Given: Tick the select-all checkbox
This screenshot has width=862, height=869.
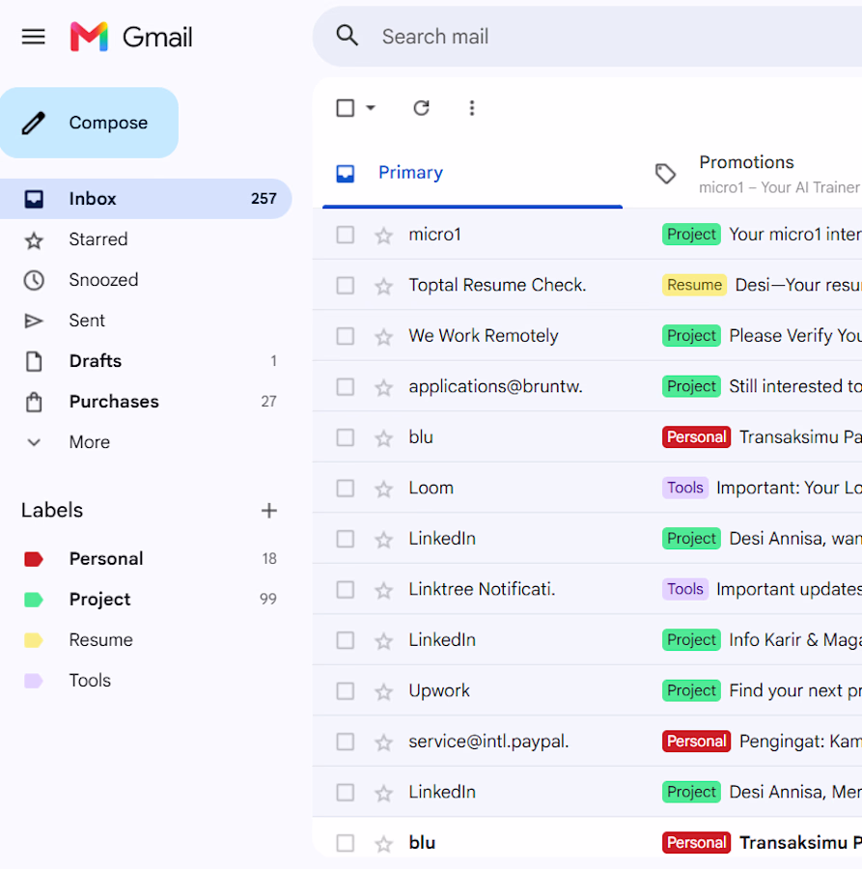Looking at the screenshot, I should click(x=346, y=107).
